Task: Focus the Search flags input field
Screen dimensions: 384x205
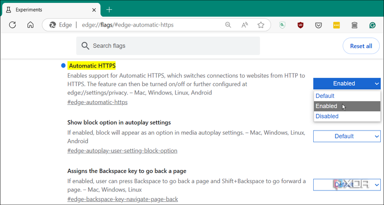Action: [168, 46]
